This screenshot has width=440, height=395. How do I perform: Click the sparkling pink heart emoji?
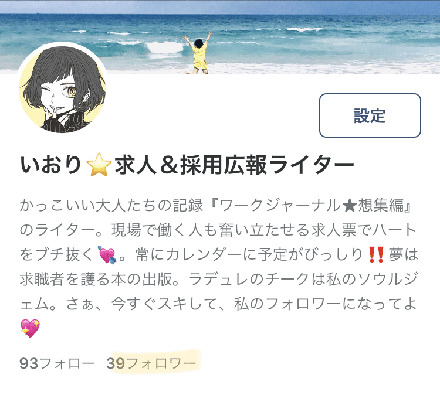[x=30, y=328]
